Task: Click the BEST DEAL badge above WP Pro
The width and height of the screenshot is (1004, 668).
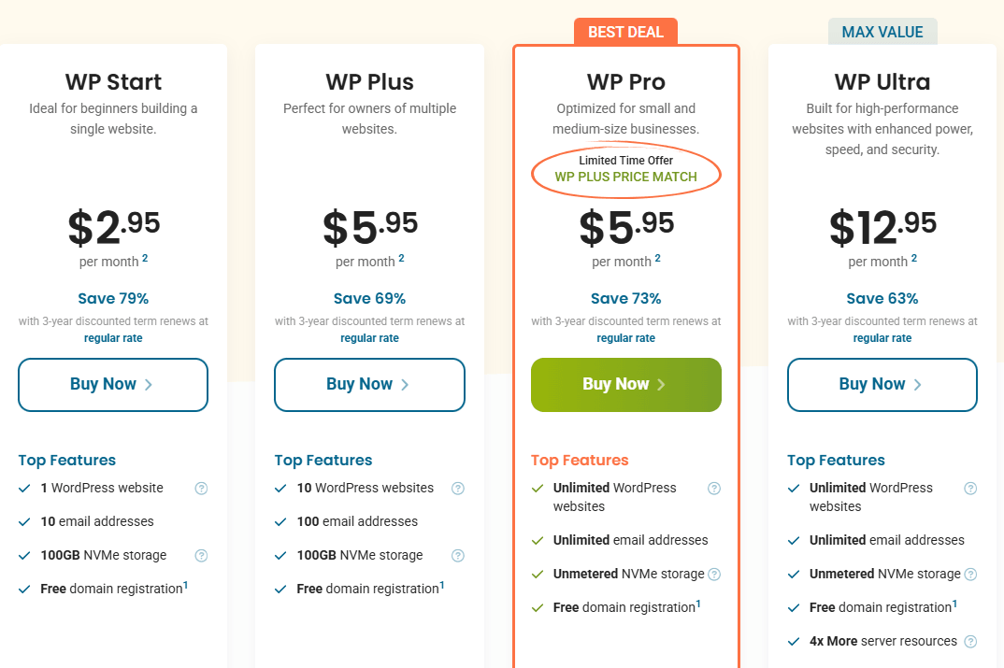Action: tap(626, 32)
